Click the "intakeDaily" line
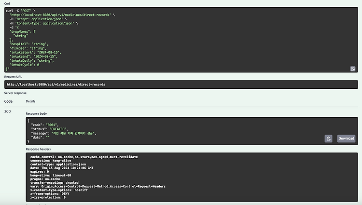Viewport: 362px width, 205px height. [32, 61]
